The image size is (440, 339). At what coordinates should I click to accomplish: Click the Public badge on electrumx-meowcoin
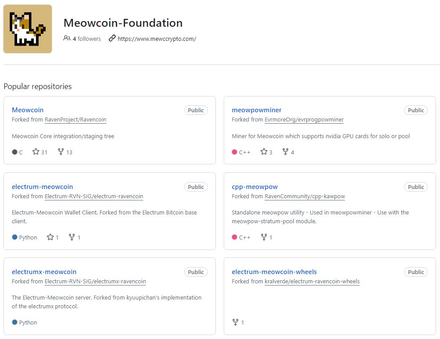pos(196,272)
